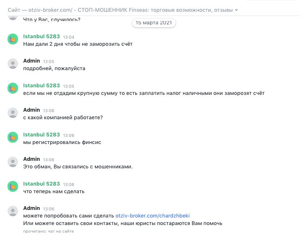Viewport: 306px width, 241px height.
Task: Click Admin avatar beside 'подробней, пожалуйста'
Action: [13, 63]
